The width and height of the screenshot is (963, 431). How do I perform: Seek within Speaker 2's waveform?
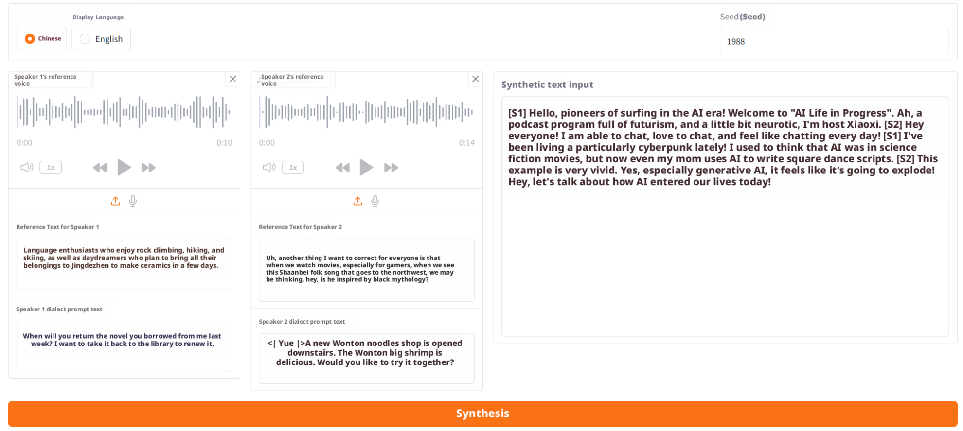point(366,112)
